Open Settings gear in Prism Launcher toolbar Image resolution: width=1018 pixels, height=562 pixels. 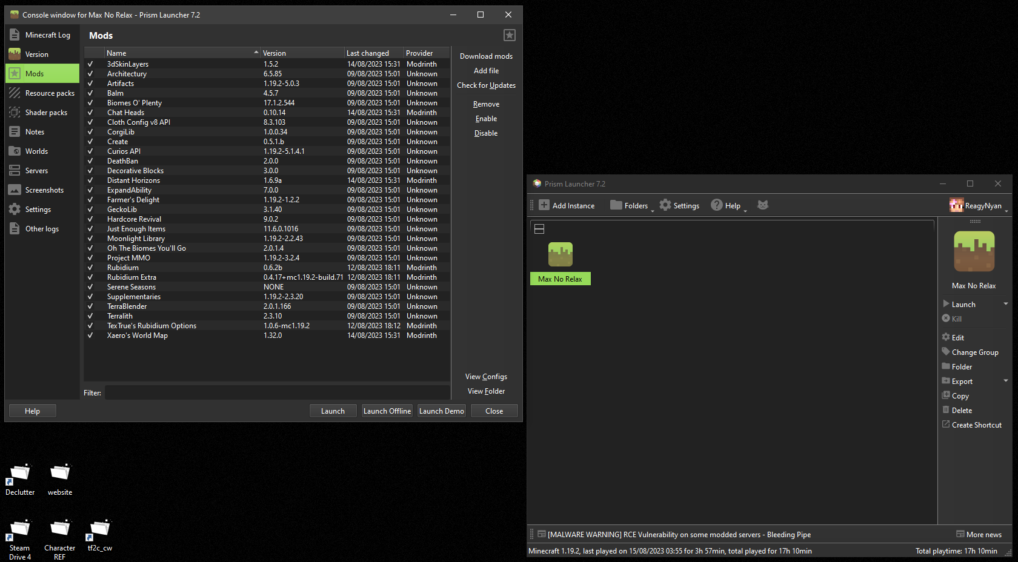(x=665, y=205)
